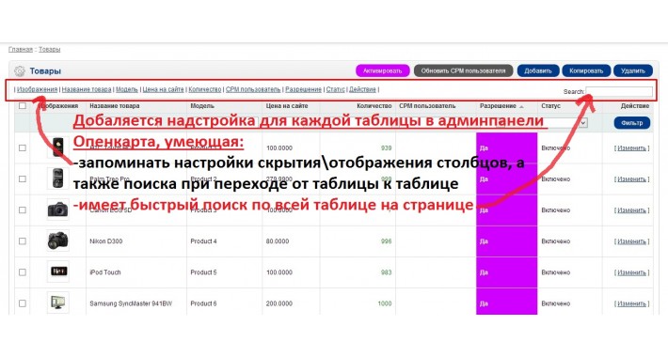
Task: Tick the checkbox for Samsung SyncMaster row
Action: (x=23, y=303)
